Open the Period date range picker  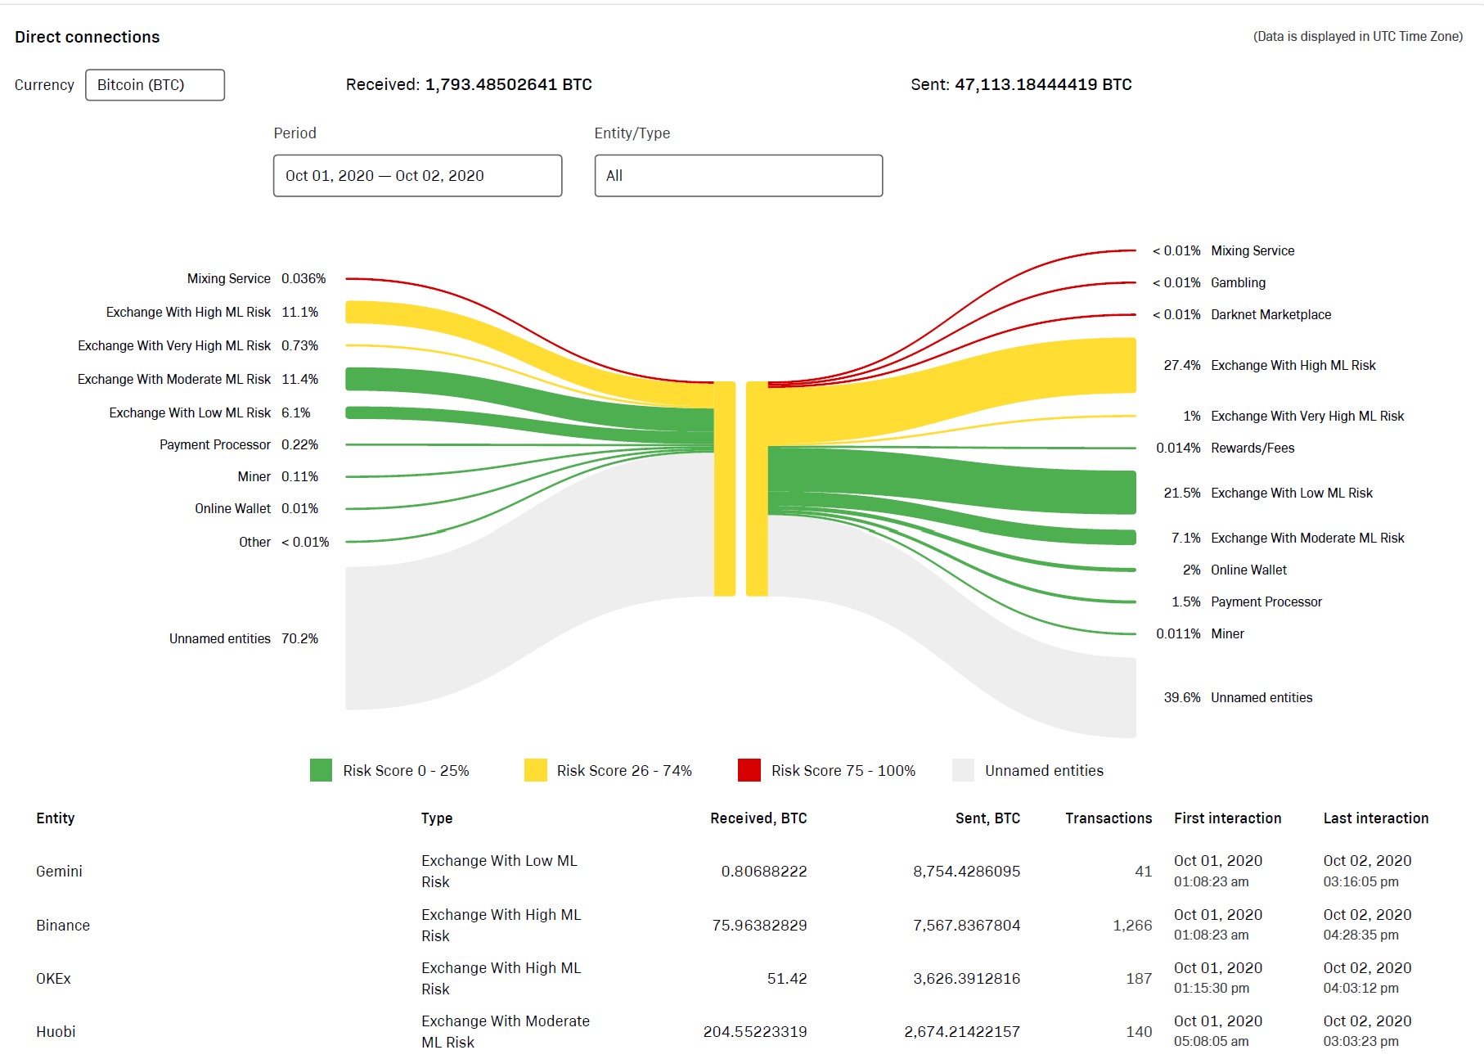pos(417,176)
